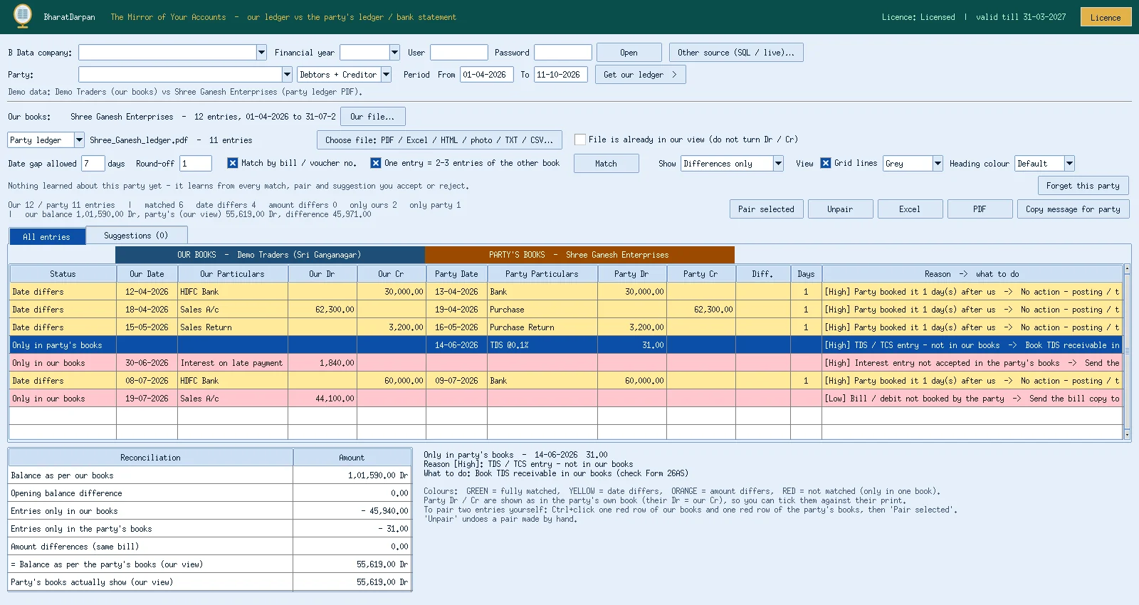
Task: Click Other source (SQL / live) button
Action: pyautogui.click(x=736, y=53)
